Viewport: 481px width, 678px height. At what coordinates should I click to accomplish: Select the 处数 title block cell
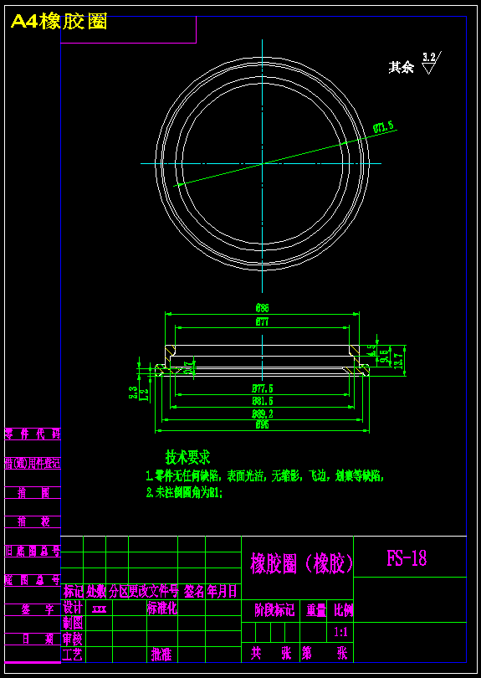pos(95,591)
